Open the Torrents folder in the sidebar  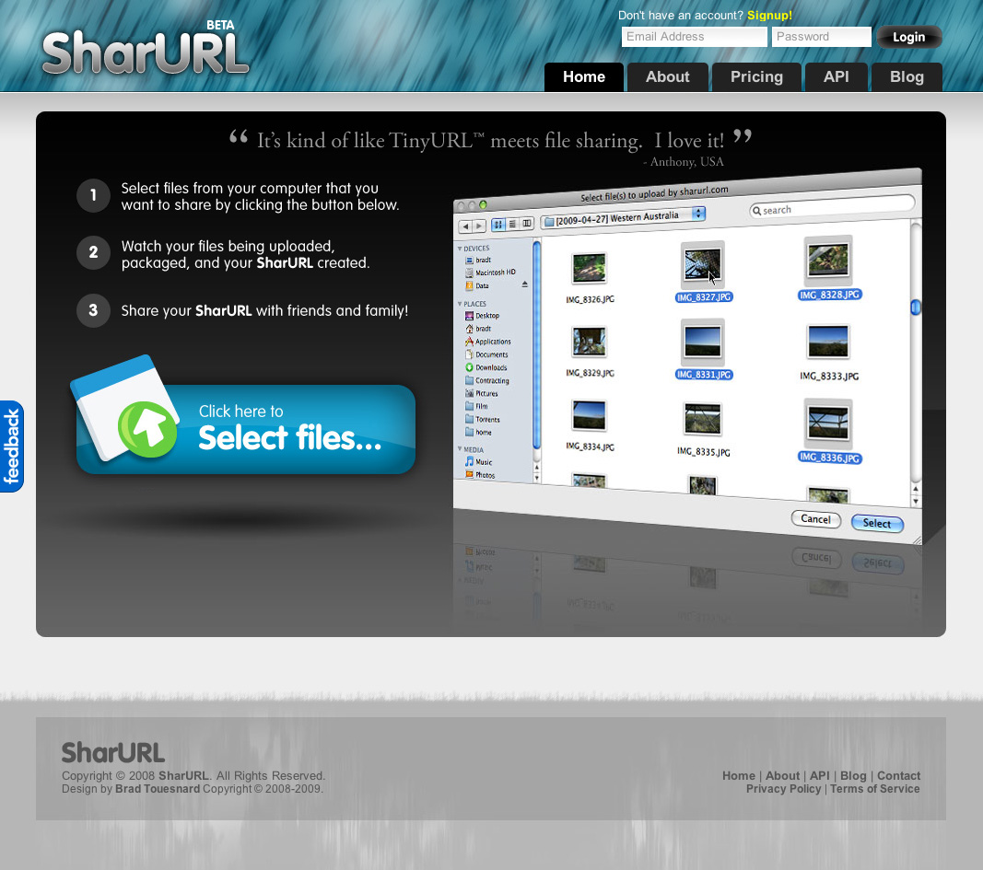click(483, 420)
